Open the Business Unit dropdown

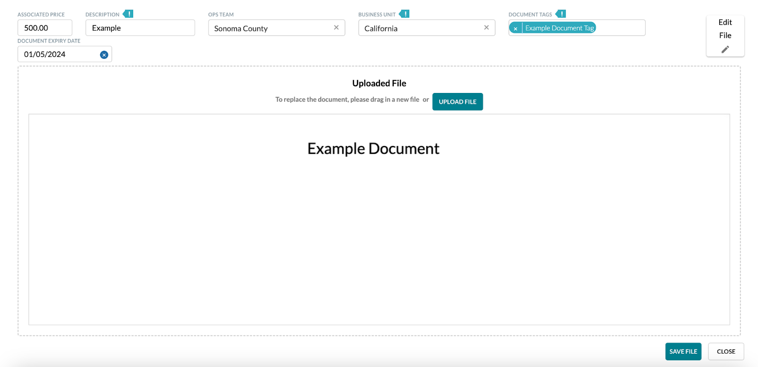point(427,28)
